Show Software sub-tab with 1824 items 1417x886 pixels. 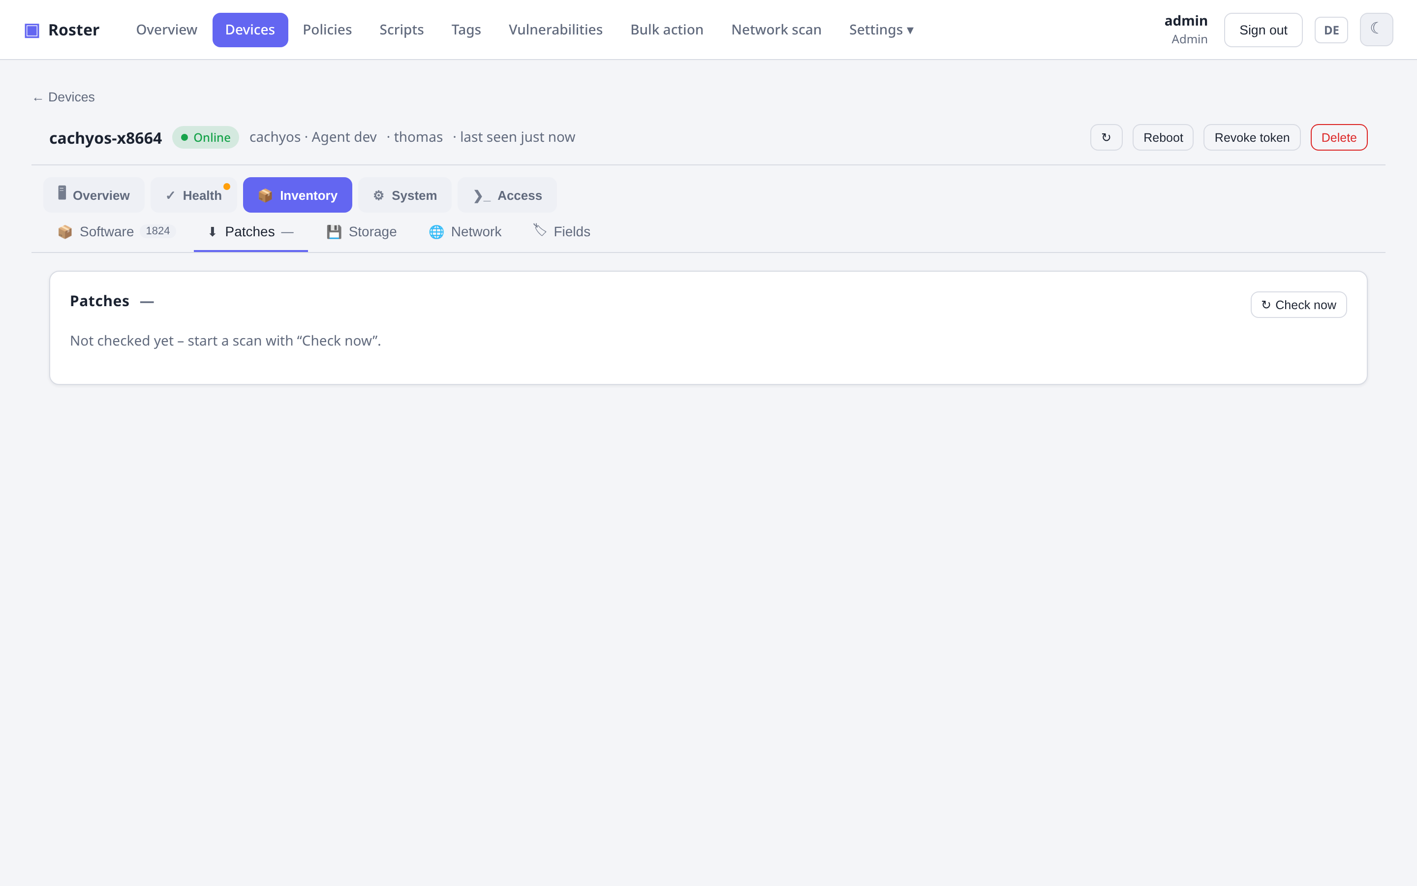tap(116, 232)
